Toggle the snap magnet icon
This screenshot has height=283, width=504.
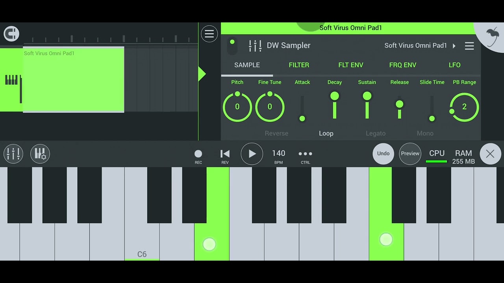coord(11,34)
